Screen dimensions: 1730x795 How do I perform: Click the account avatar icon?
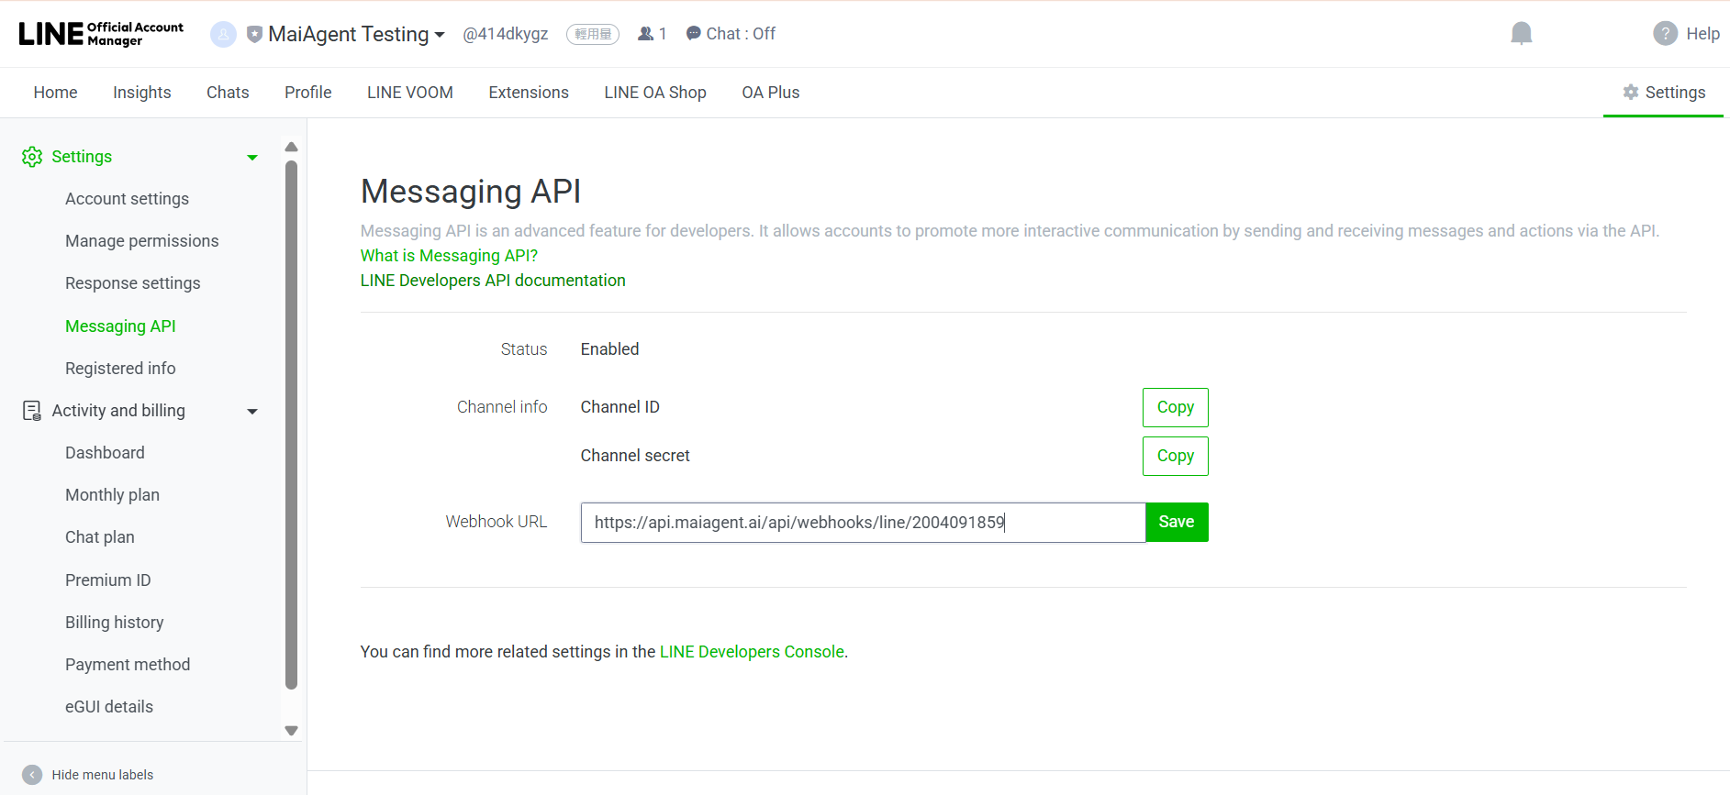tap(223, 34)
